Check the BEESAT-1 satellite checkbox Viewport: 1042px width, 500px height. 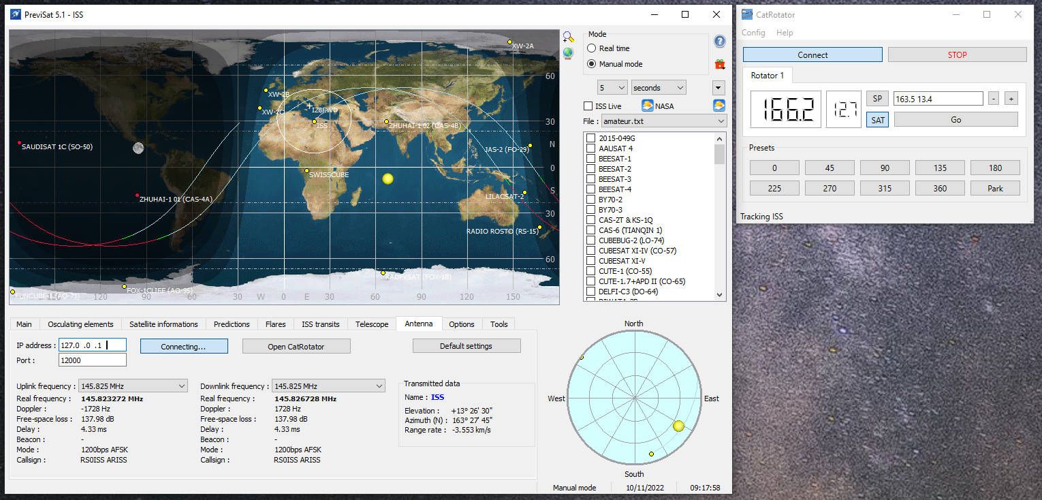point(591,159)
